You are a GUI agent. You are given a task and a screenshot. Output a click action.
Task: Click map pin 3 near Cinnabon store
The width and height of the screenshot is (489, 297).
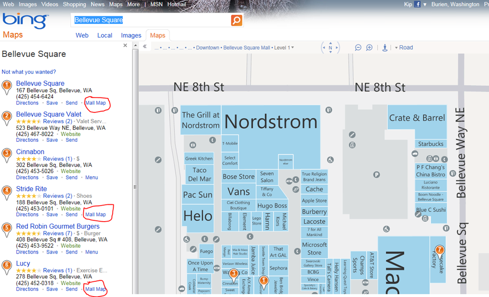click(x=234, y=274)
